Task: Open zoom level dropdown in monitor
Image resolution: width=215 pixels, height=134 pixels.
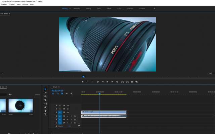Action: coord(2,73)
